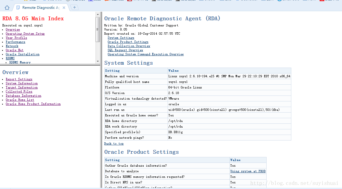The height and width of the screenshot is (189, 342).
Task: Open System Information link
Action: (x=22, y=83)
